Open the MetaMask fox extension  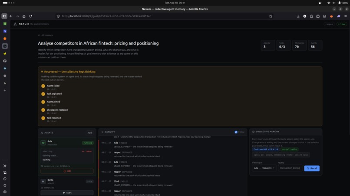[x=331, y=16]
